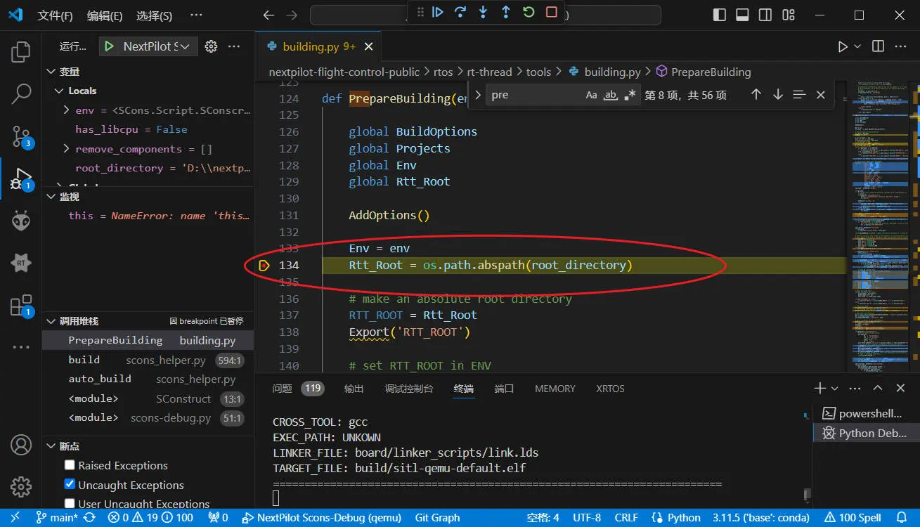Open the Explorer view in activity bar
This screenshot has width=920, height=527.
coord(21,52)
